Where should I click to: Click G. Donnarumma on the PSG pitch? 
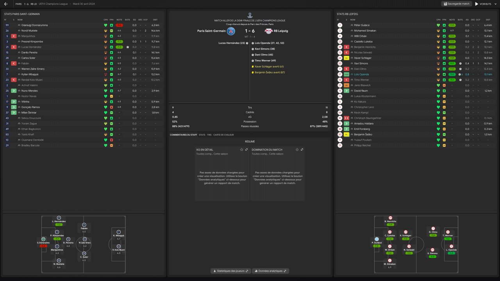coord(44,242)
